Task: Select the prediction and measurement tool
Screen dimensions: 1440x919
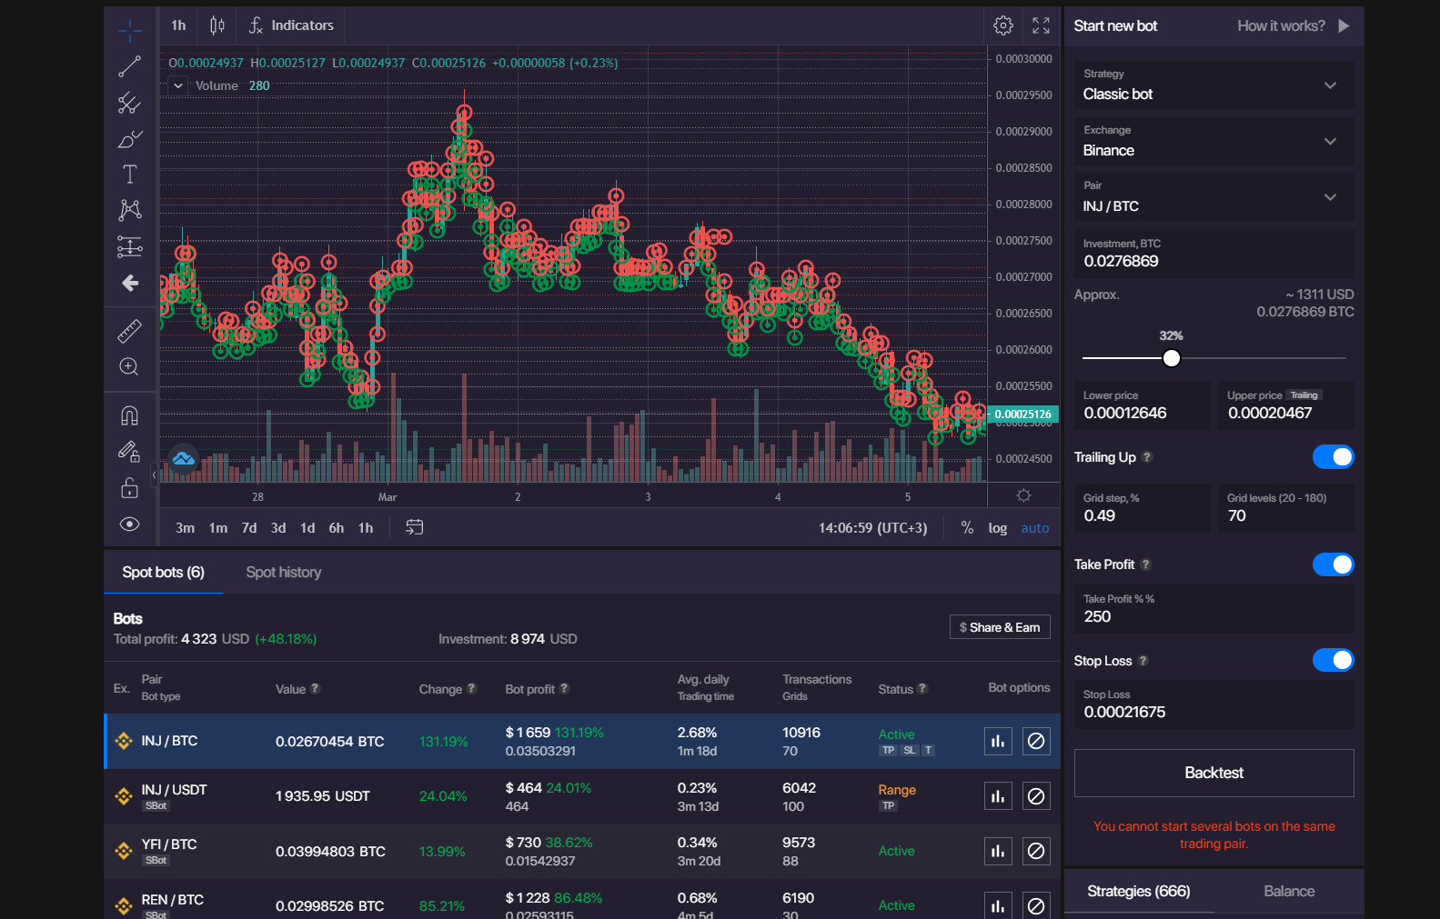Action: 130,246
